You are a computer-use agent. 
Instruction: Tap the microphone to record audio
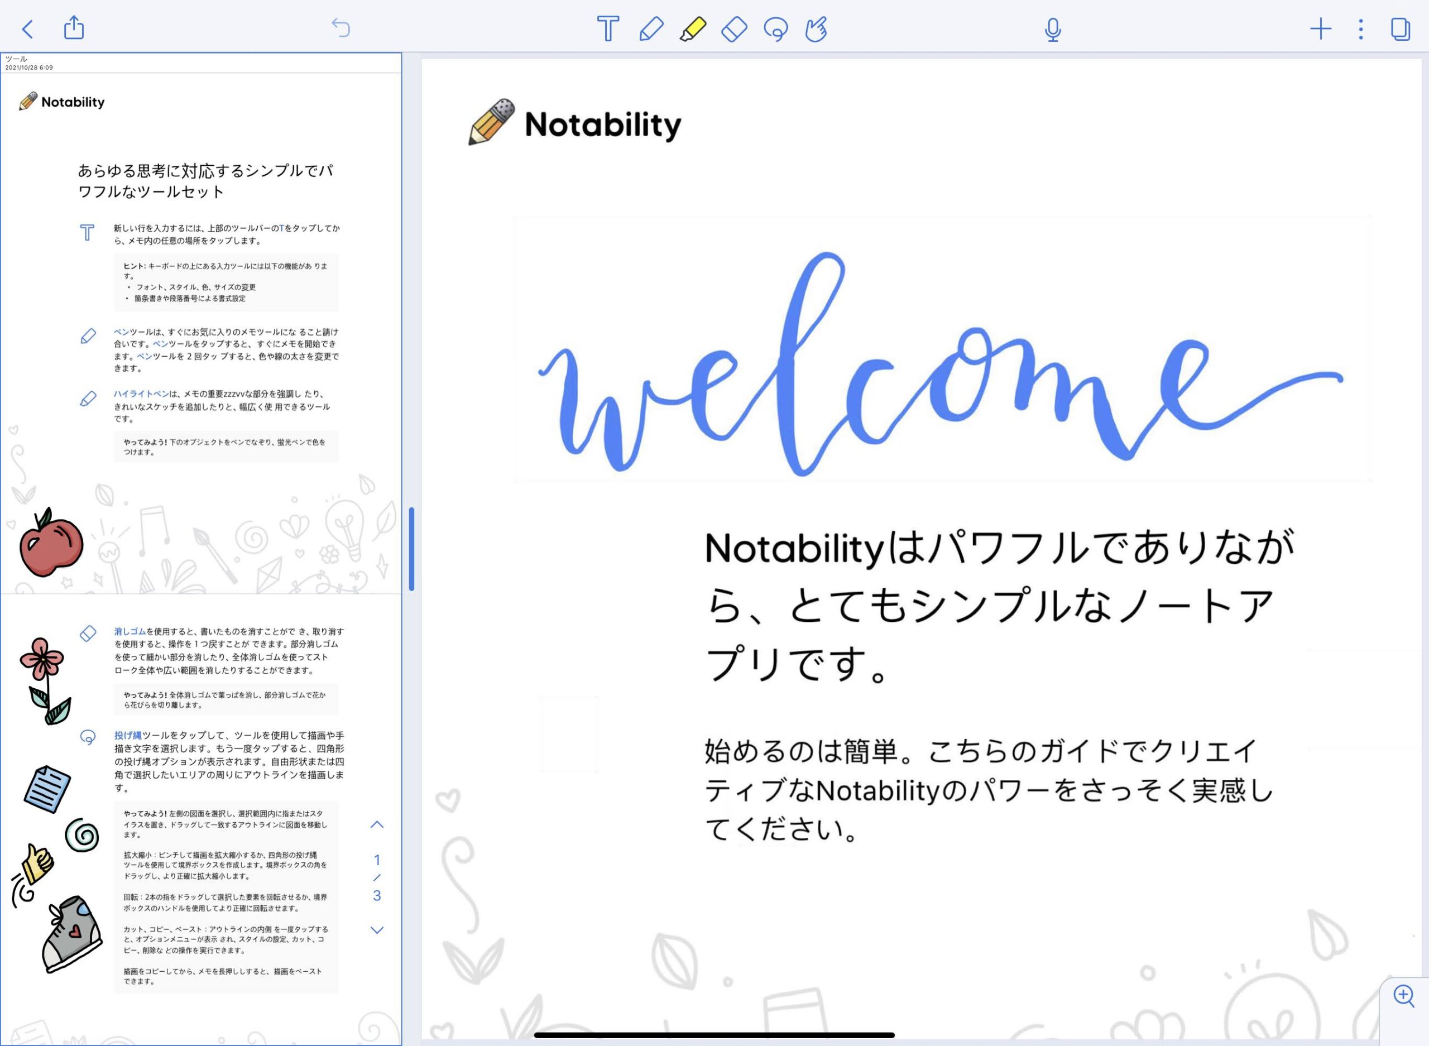tap(1052, 29)
